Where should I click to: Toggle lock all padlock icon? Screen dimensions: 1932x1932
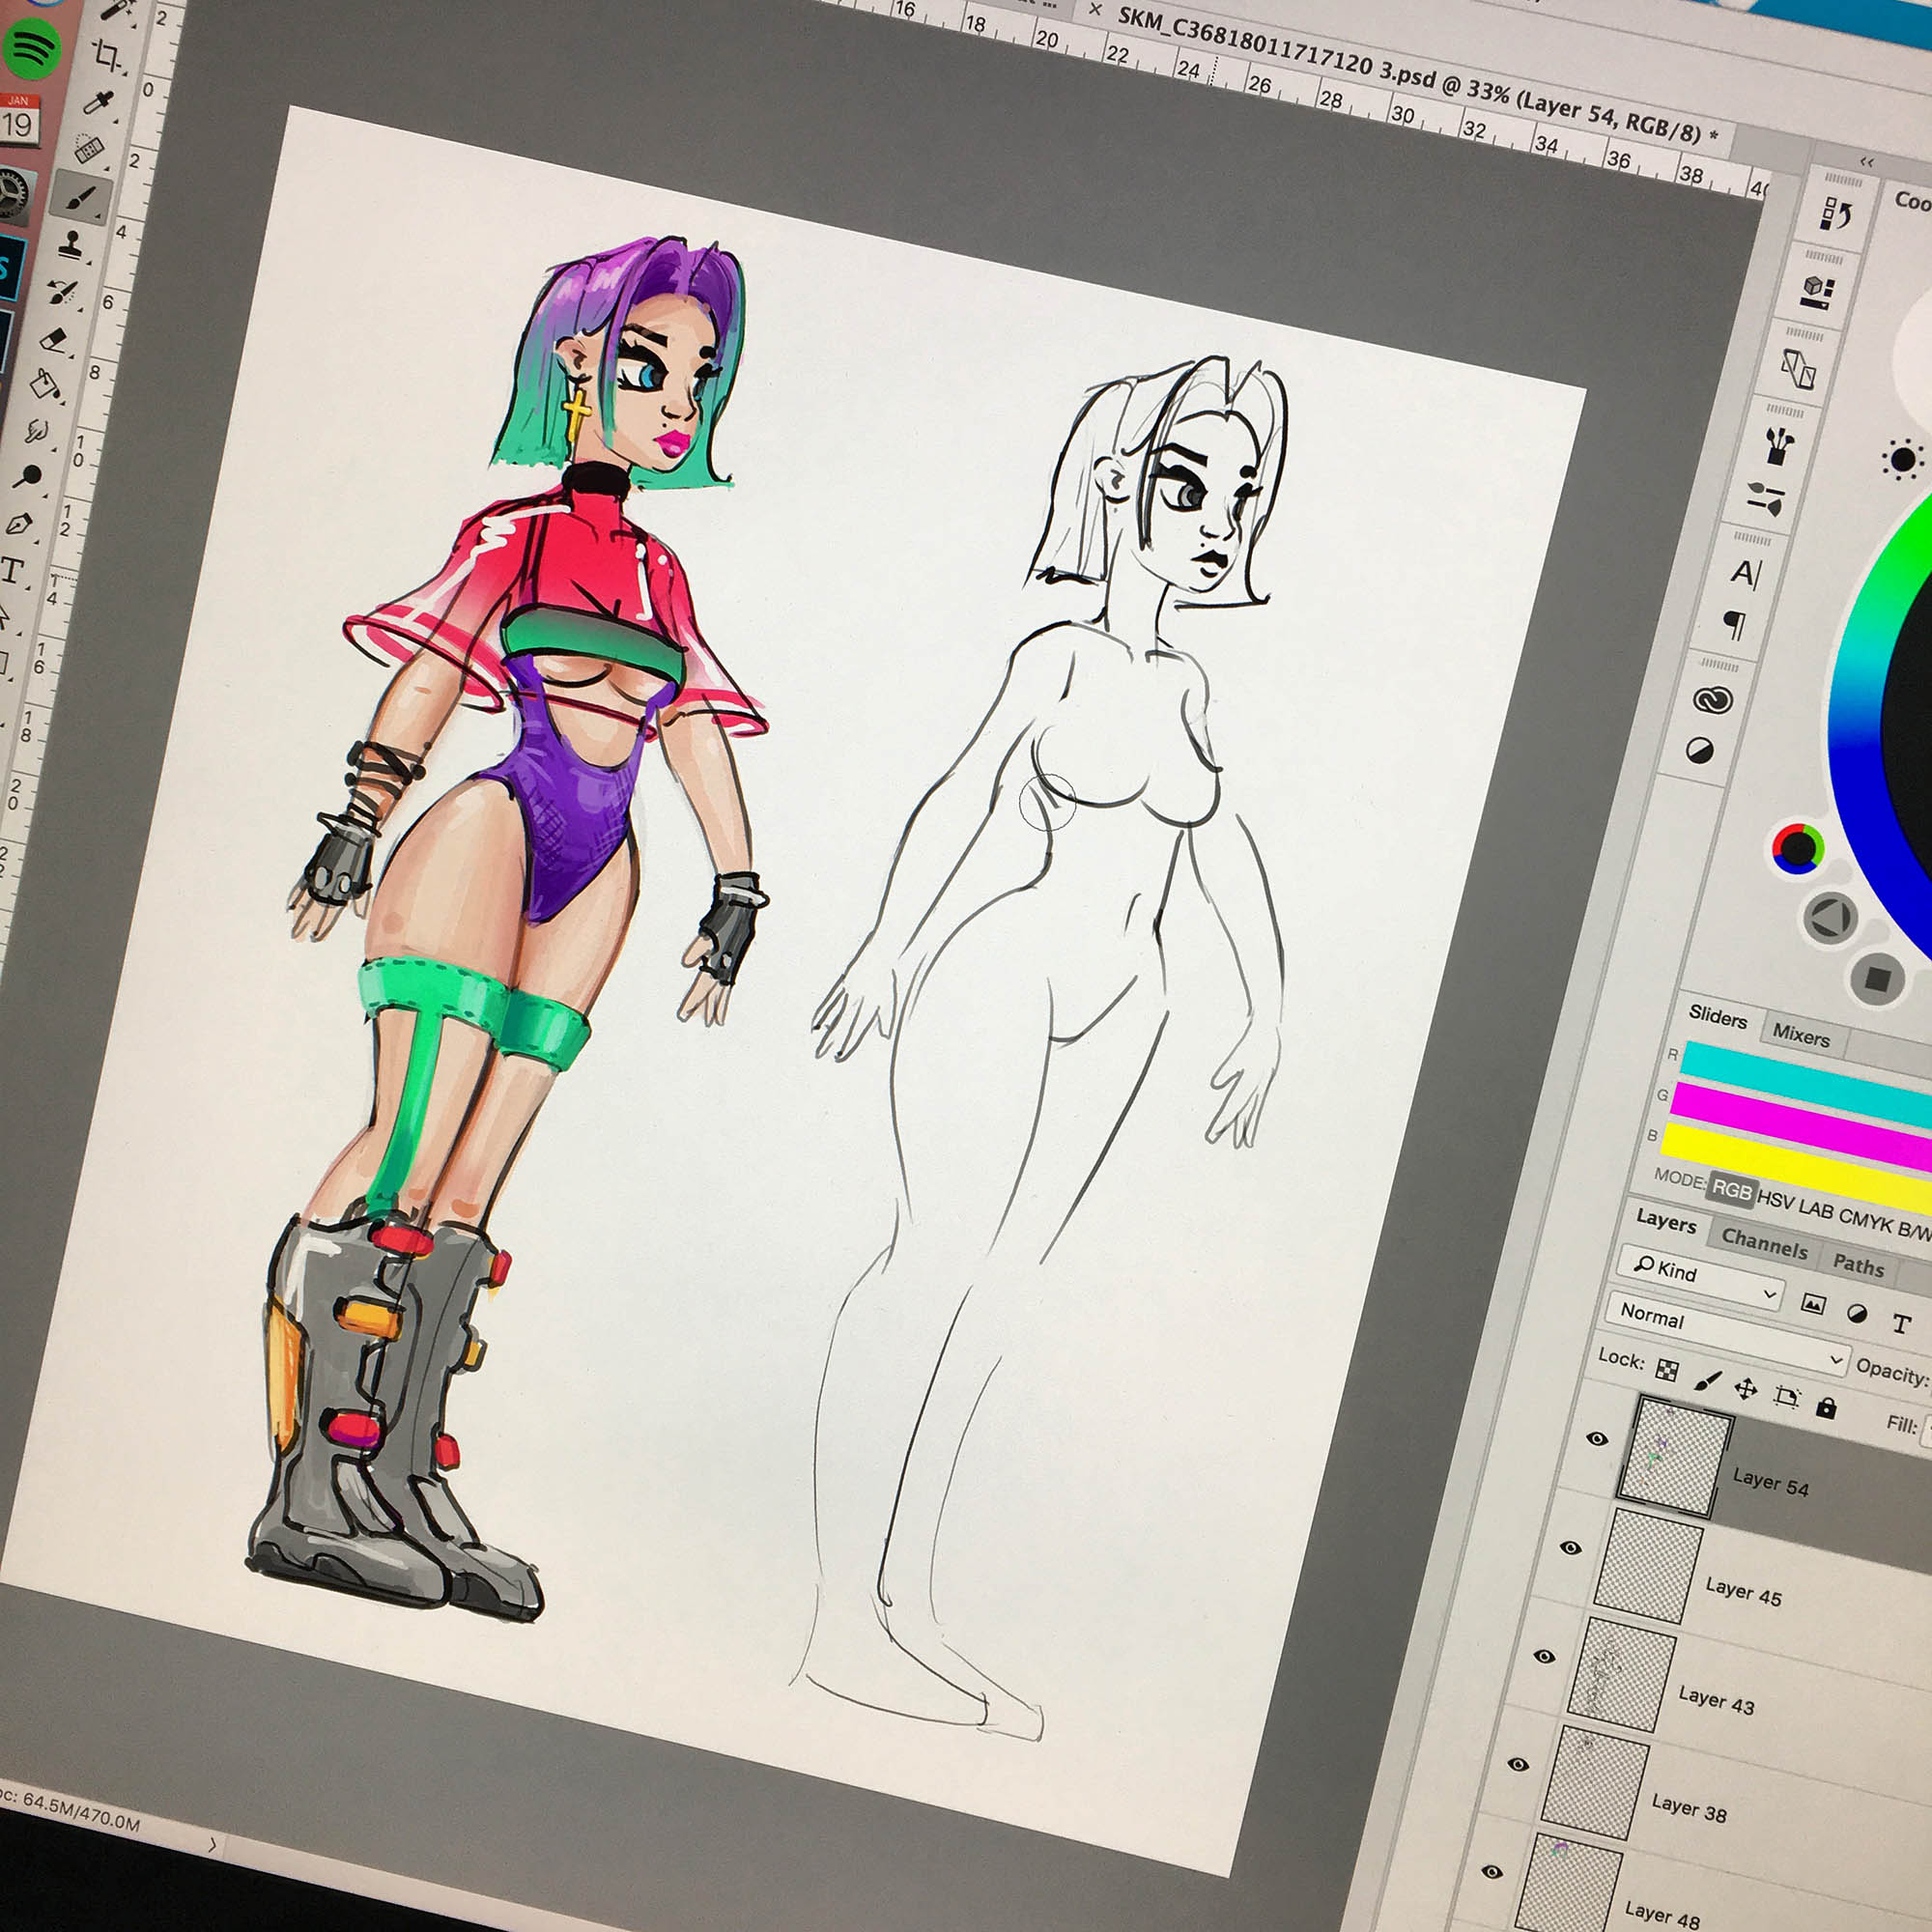click(x=1826, y=1408)
